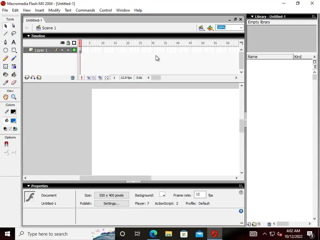The image size is (320, 240).
Task: Toggle lock dot for Layer 1
Action: [68, 50]
